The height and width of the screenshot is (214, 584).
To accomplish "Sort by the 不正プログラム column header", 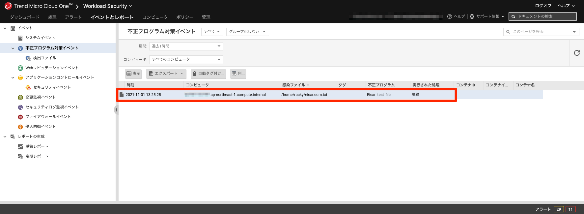I will point(388,85).
